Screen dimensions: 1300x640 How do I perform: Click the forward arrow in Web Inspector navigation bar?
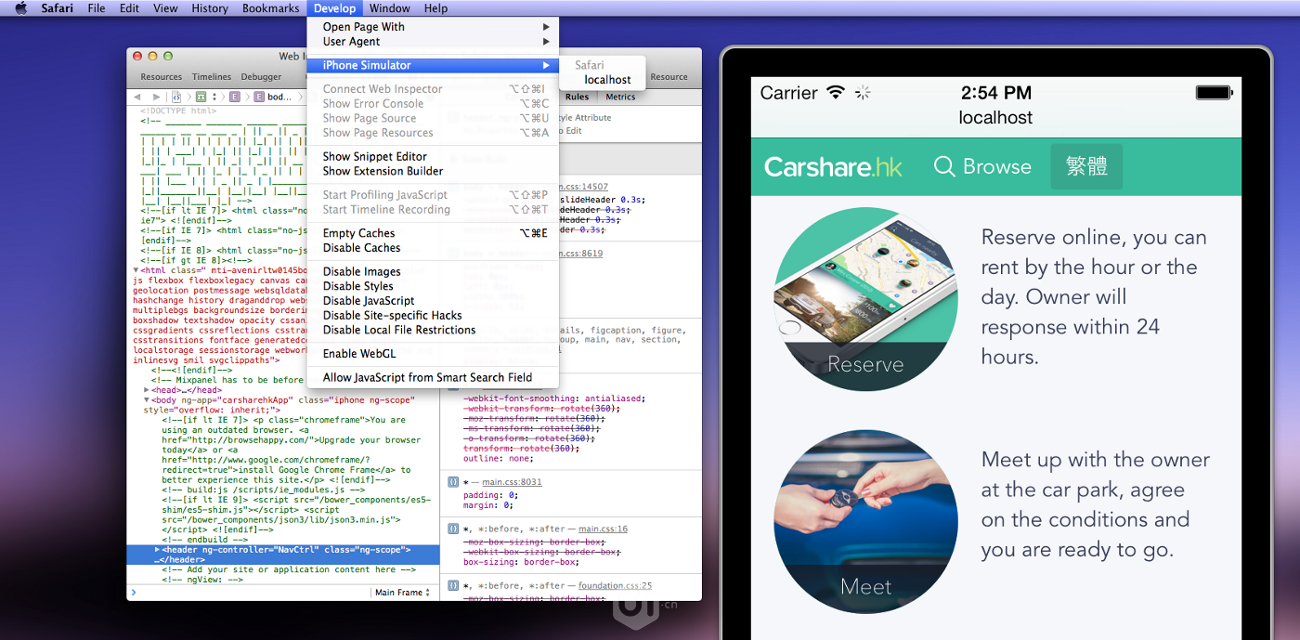(155, 97)
